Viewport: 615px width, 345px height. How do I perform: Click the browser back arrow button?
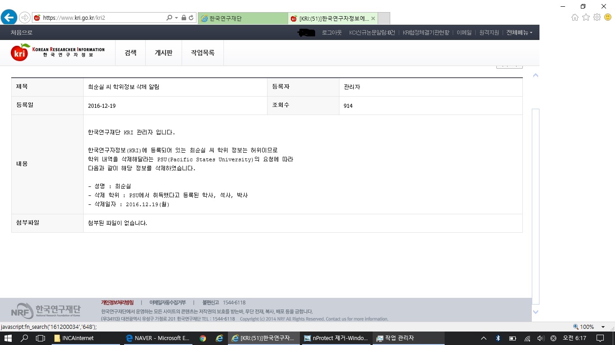(9, 18)
